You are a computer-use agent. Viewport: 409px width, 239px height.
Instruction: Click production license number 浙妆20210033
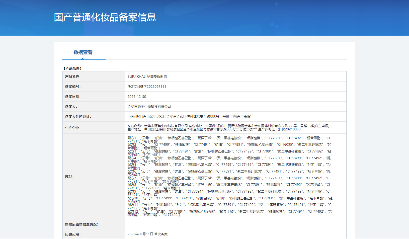[289, 129]
